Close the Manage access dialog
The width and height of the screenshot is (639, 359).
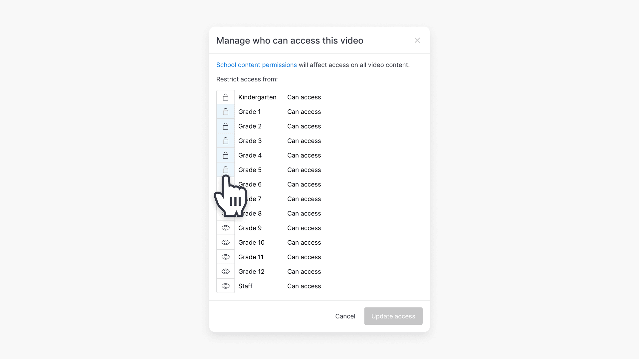point(417,40)
